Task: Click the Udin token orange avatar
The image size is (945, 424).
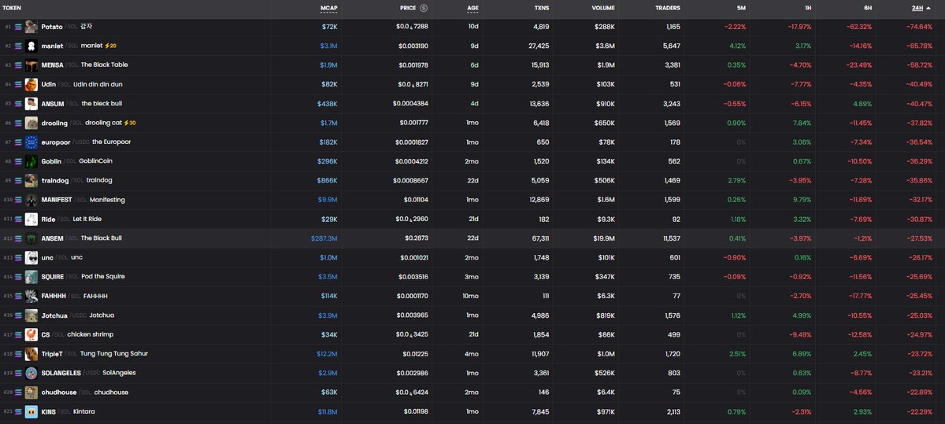Action: coord(31,84)
